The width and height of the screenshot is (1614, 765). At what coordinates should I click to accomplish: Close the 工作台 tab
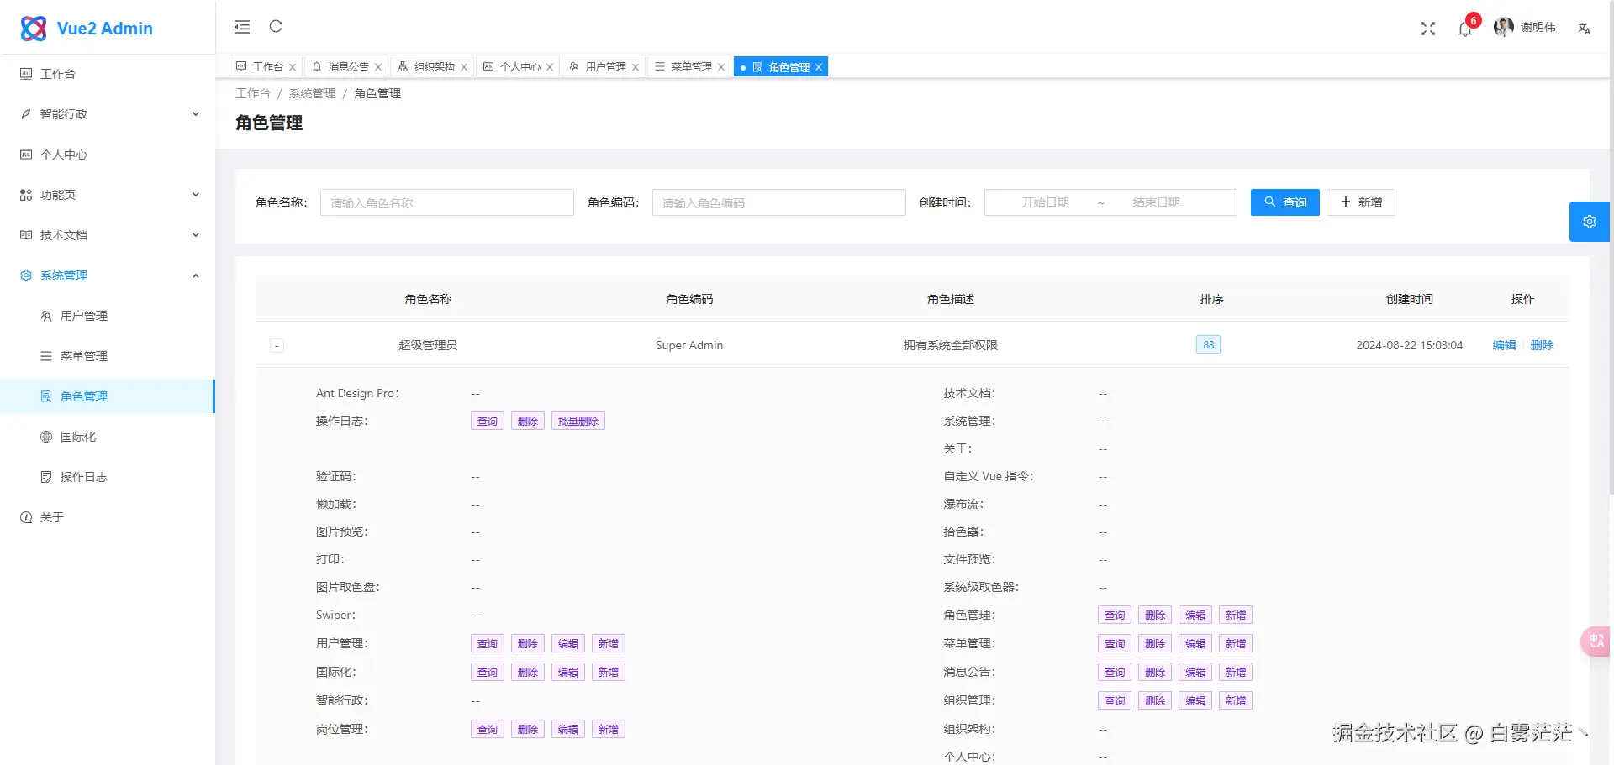coord(293,67)
